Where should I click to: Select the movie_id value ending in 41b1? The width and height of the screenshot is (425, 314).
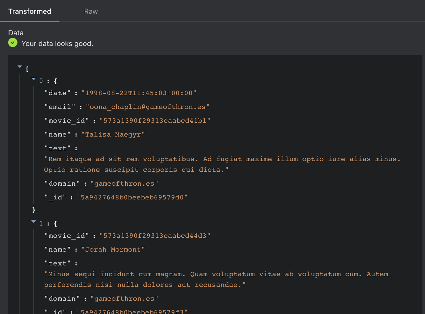coord(155,121)
